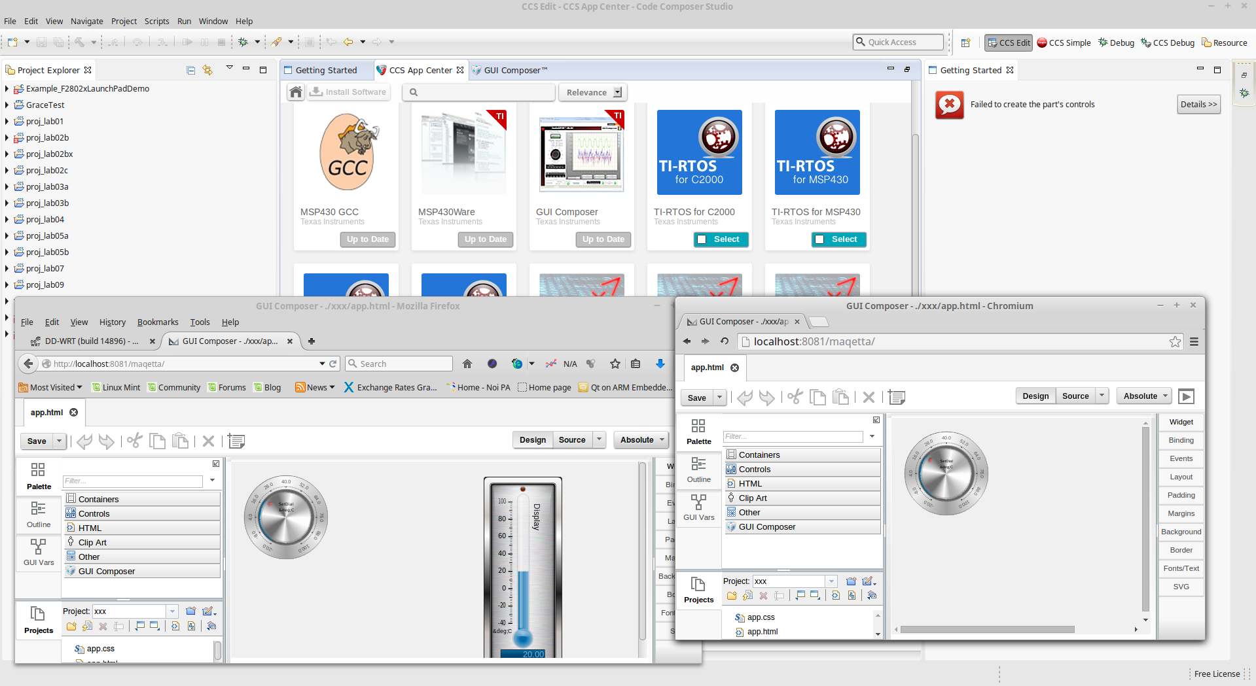Image resolution: width=1256 pixels, height=686 pixels.
Task: Open the Relevance sort dropdown in App Center
Action: [x=593, y=92]
